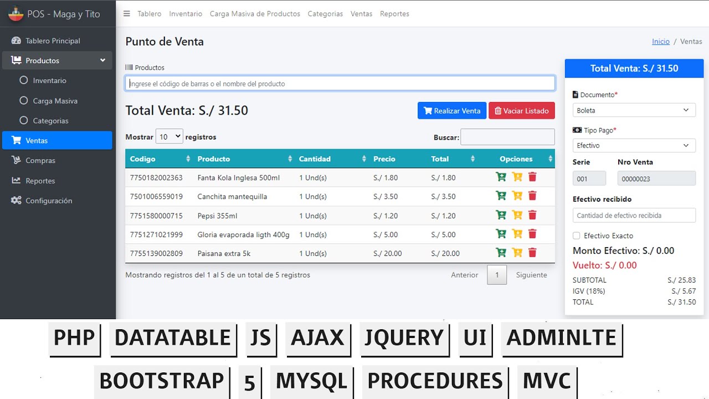This screenshot has height=399, width=709.
Task: Click yellow cart-down icon for Fanta Kola Inglesa
Action: (x=517, y=177)
